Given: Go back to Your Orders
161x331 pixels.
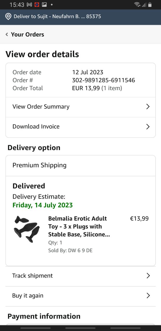Looking at the screenshot, I should pos(27,34).
